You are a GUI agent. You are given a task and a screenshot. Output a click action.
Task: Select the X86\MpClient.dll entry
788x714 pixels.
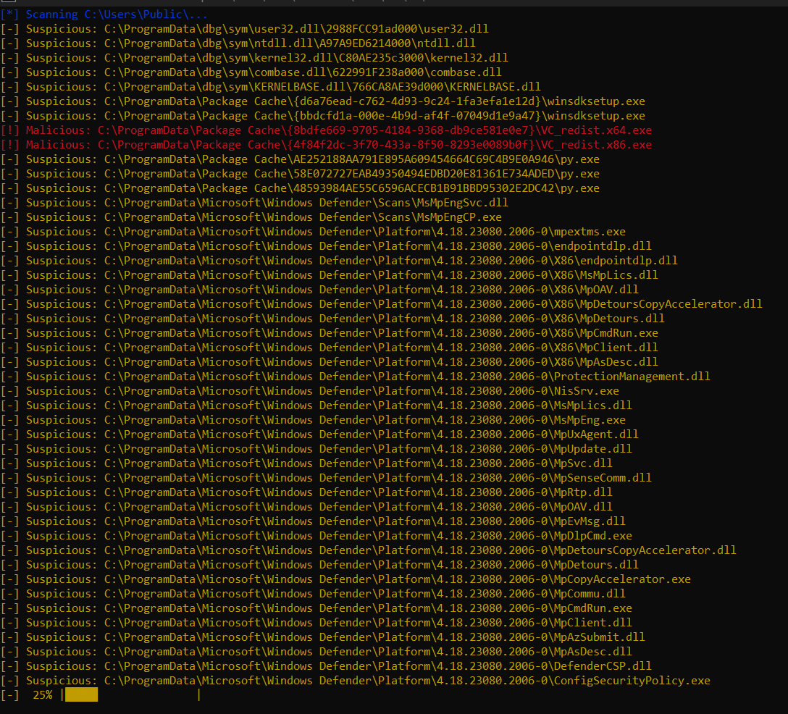(329, 348)
